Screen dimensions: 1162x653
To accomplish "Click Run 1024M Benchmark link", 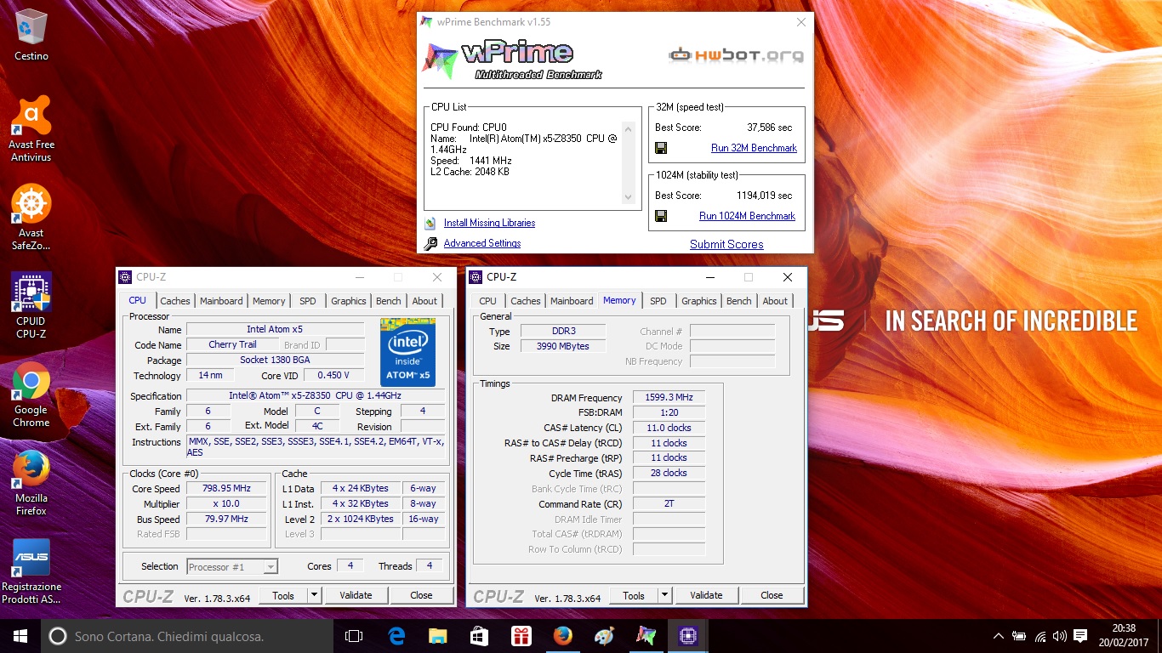I will (747, 216).
